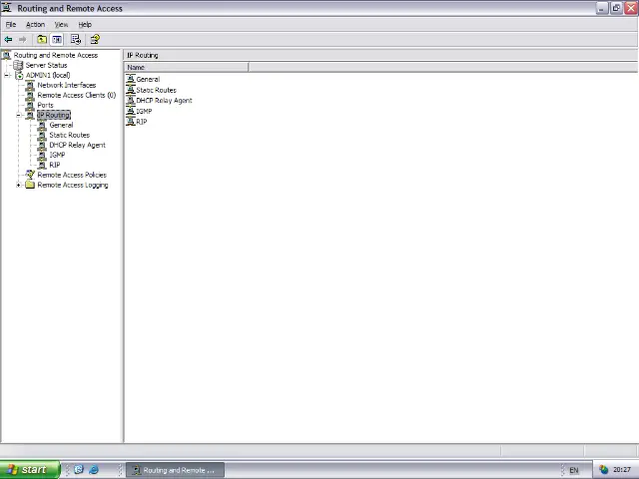Click the first quick launch icon
639x479 pixels.
(x=79, y=470)
